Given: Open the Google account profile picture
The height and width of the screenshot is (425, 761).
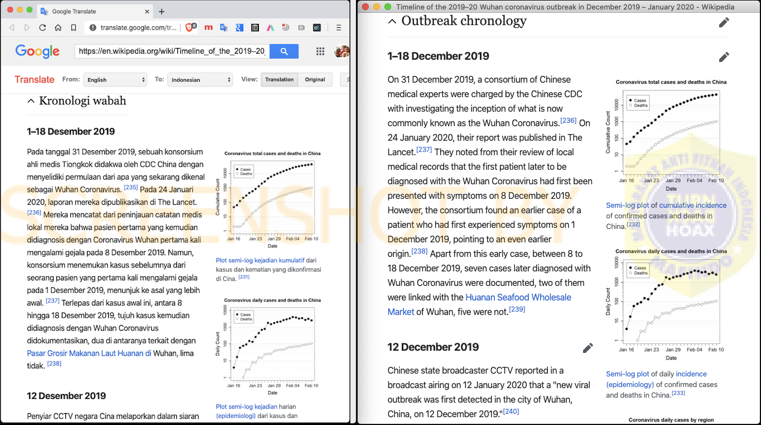Looking at the screenshot, I should (341, 51).
